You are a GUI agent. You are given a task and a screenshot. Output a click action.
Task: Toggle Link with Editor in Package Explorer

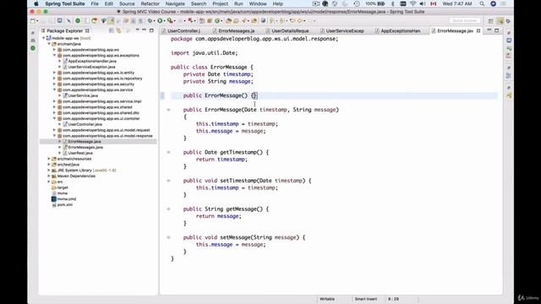[118, 30]
